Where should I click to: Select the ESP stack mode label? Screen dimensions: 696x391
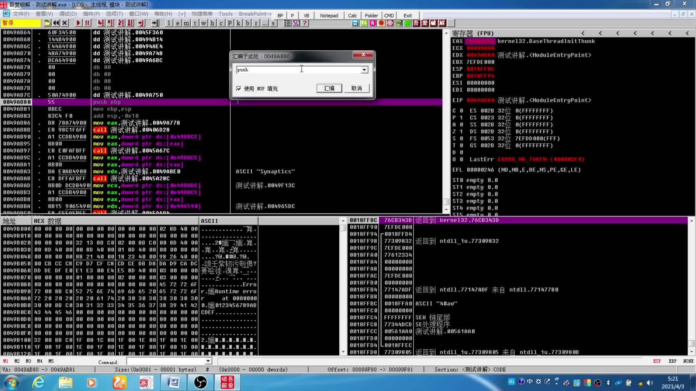pyautogui.click(x=657, y=361)
